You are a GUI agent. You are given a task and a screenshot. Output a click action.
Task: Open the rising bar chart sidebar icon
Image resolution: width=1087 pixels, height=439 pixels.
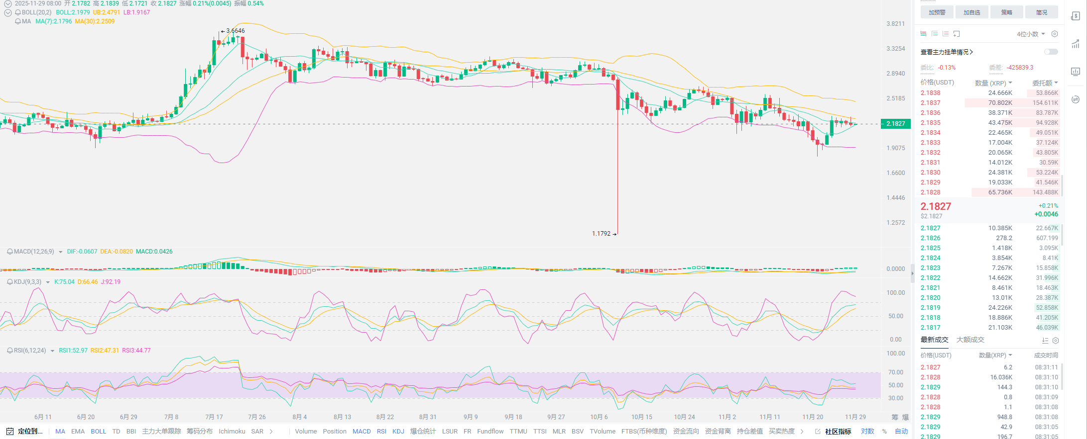click(1076, 44)
